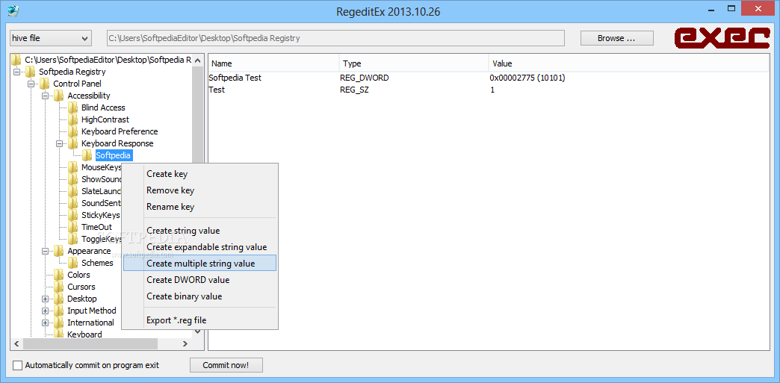
Task: Click the Input Method folder icon
Action: pyautogui.click(x=59, y=311)
